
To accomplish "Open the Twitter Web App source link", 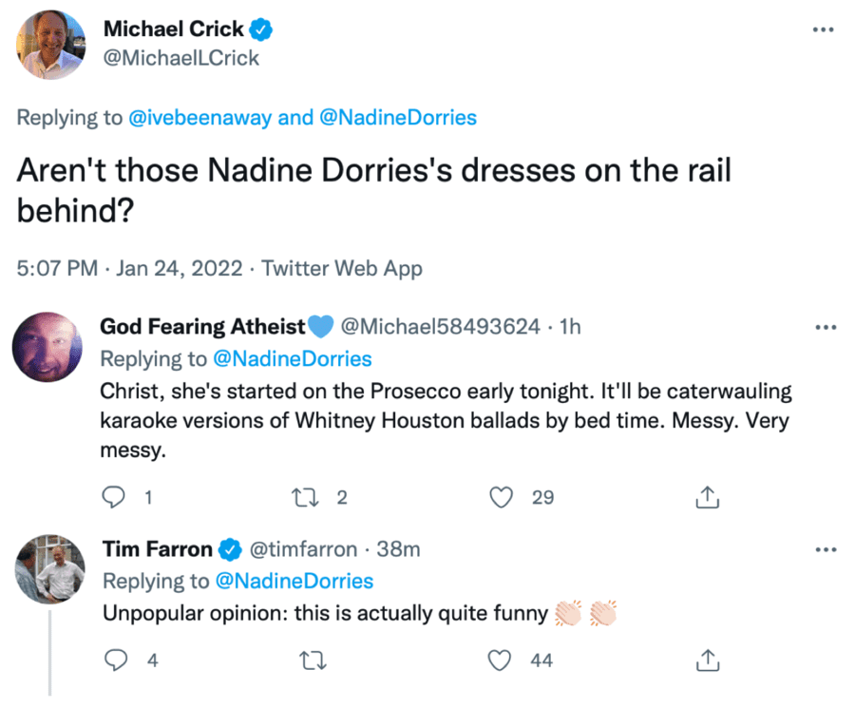I will pyautogui.click(x=342, y=268).
